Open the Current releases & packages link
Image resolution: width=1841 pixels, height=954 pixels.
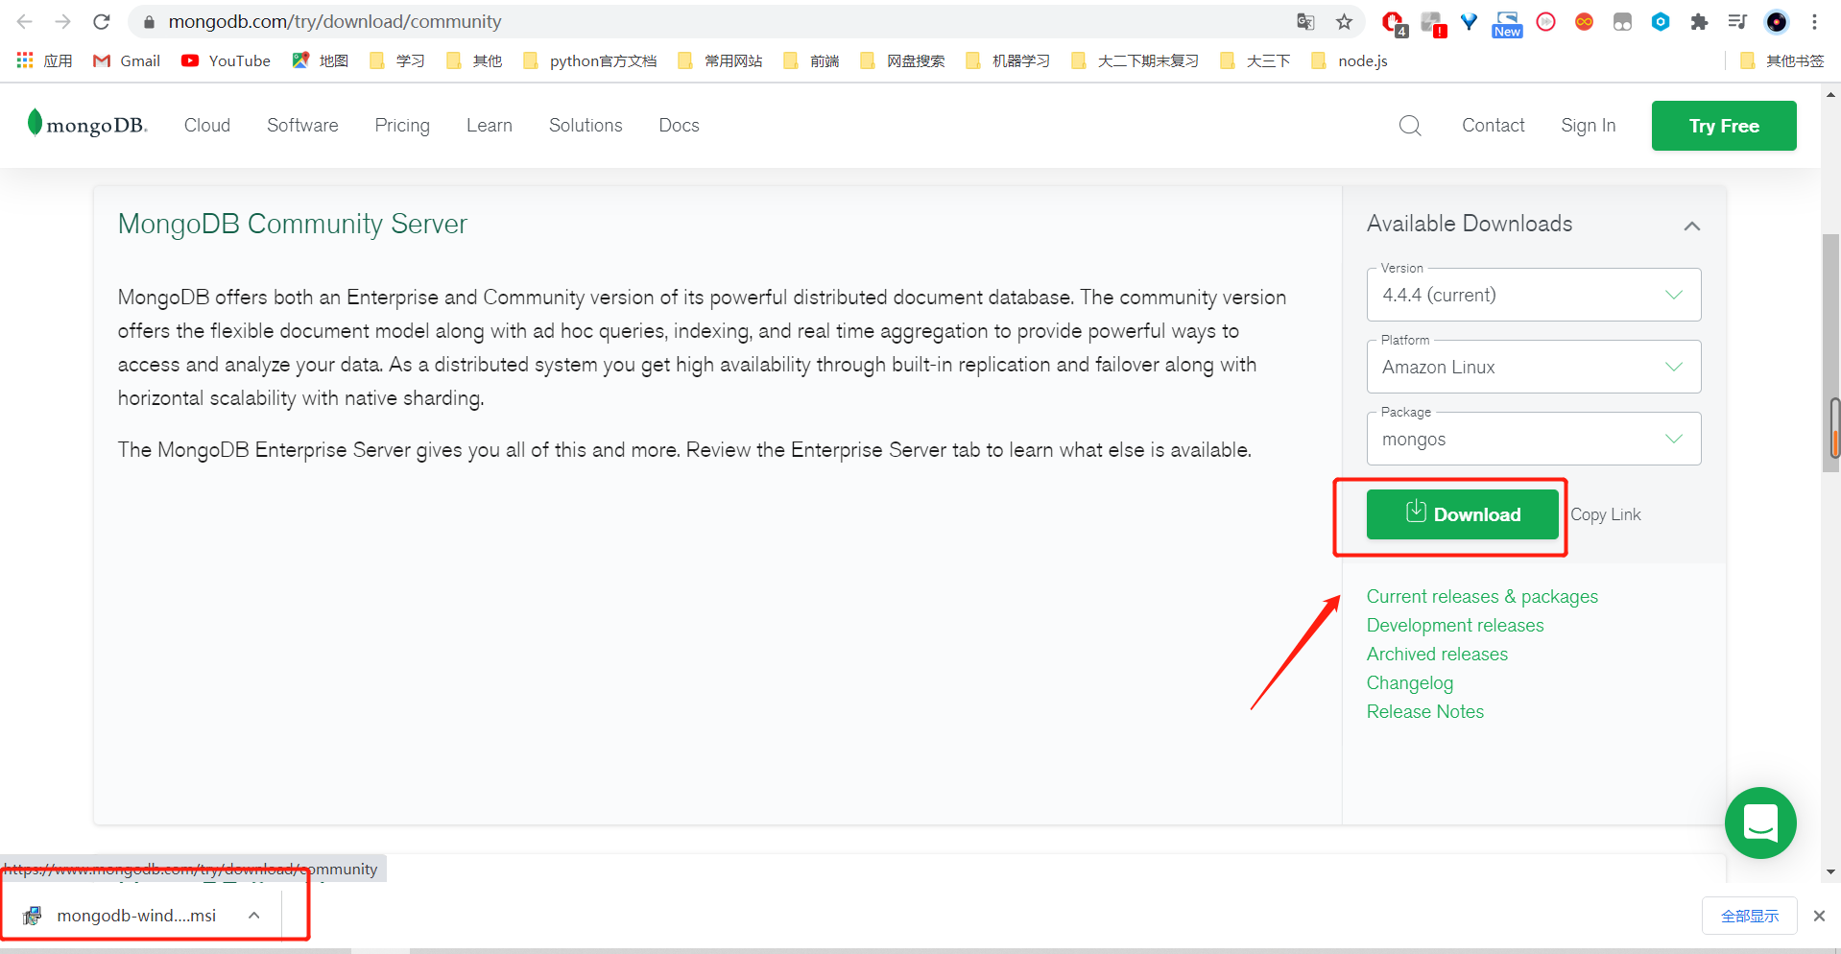coord(1482,596)
